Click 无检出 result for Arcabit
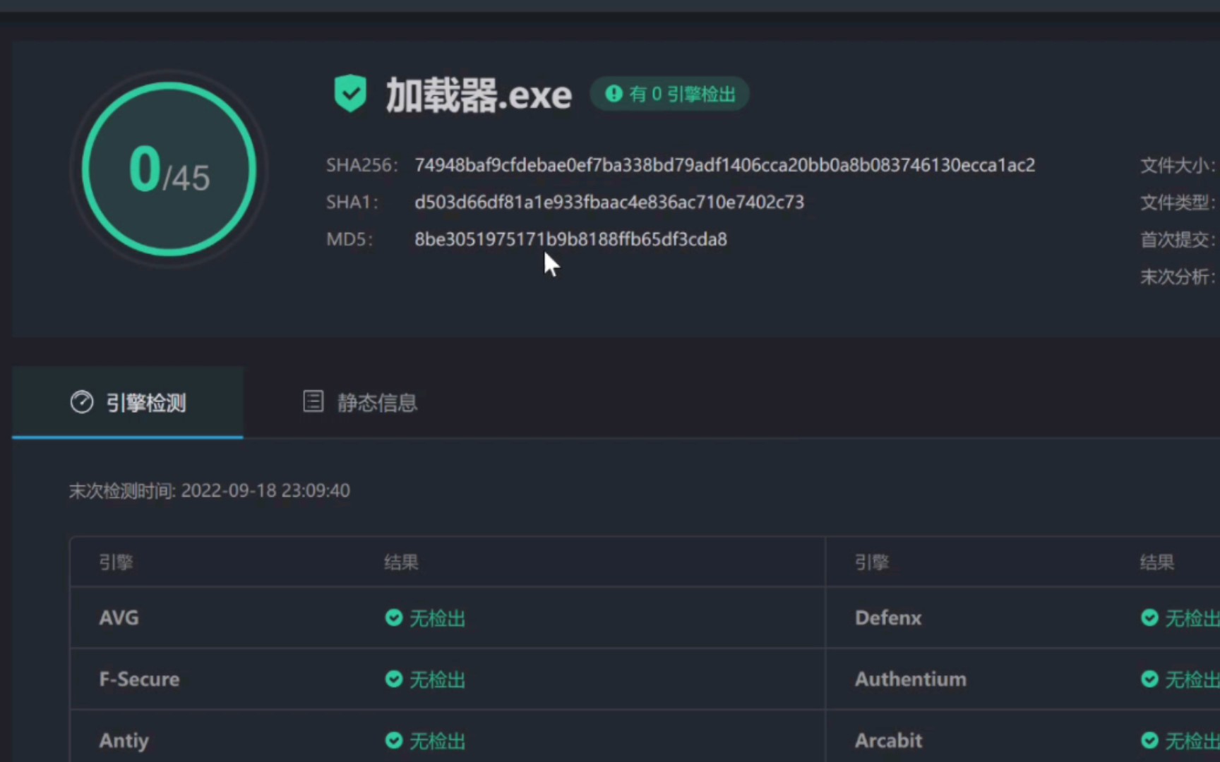The width and height of the screenshot is (1220, 762). coord(1192,742)
